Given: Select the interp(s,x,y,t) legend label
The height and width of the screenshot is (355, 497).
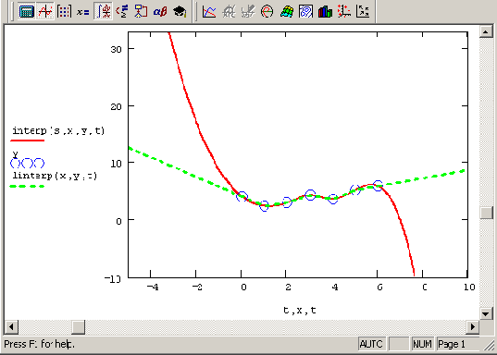Looking at the screenshot, I should coord(58,130).
